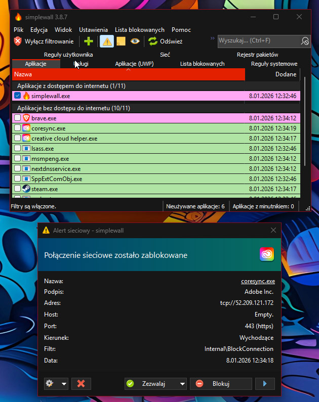Click the gear settings icon in alert
The width and height of the screenshot is (319, 402).
[50, 383]
